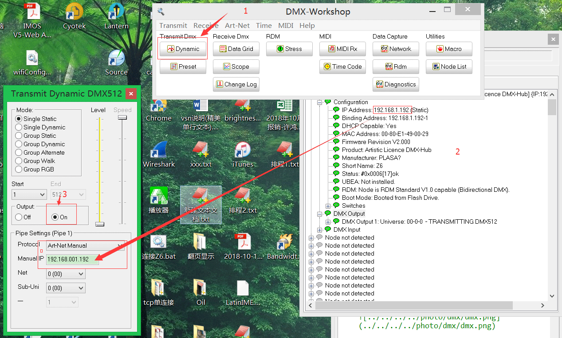Open the Preset transmit tool
The height and width of the screenshot is (338, 562).
(182, 66)
